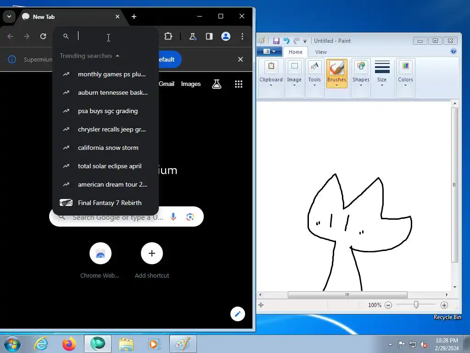
Task: Show hidden tray icons arrow
Action: 390,344
